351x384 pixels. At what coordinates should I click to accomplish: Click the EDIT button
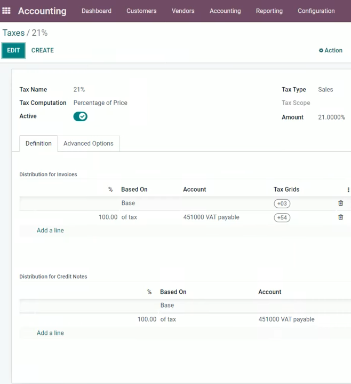pos(13,50)
